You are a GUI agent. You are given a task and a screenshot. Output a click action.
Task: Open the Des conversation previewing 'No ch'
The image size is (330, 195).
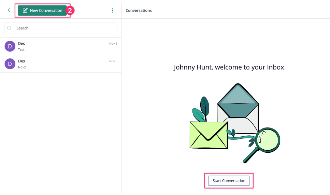(x=64, y=64)
